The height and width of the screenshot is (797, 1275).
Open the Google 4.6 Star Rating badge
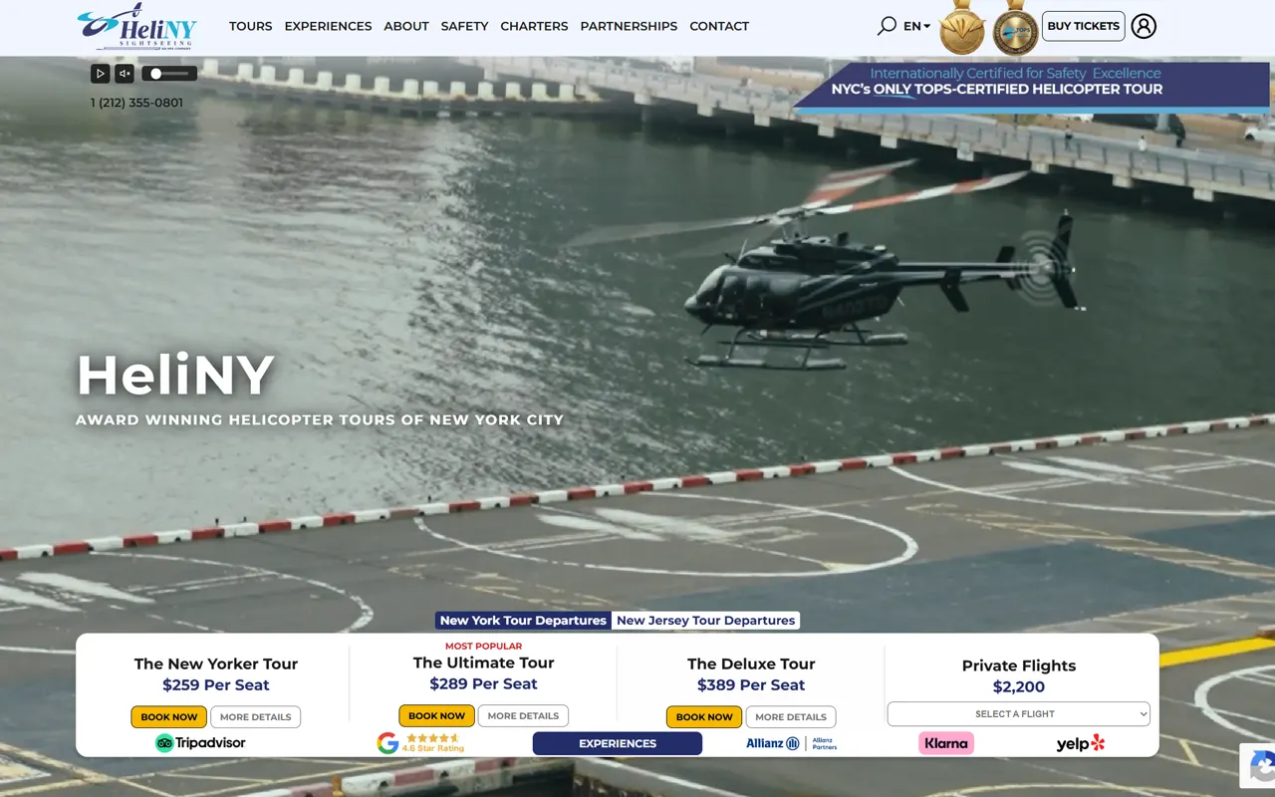click(420, 743)
